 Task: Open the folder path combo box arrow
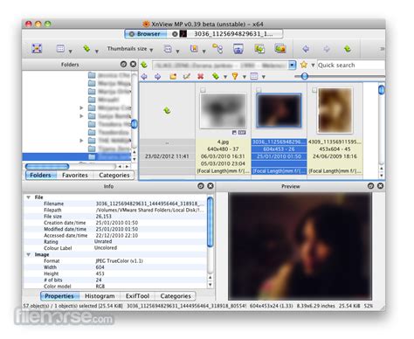[x=292, y=65]
